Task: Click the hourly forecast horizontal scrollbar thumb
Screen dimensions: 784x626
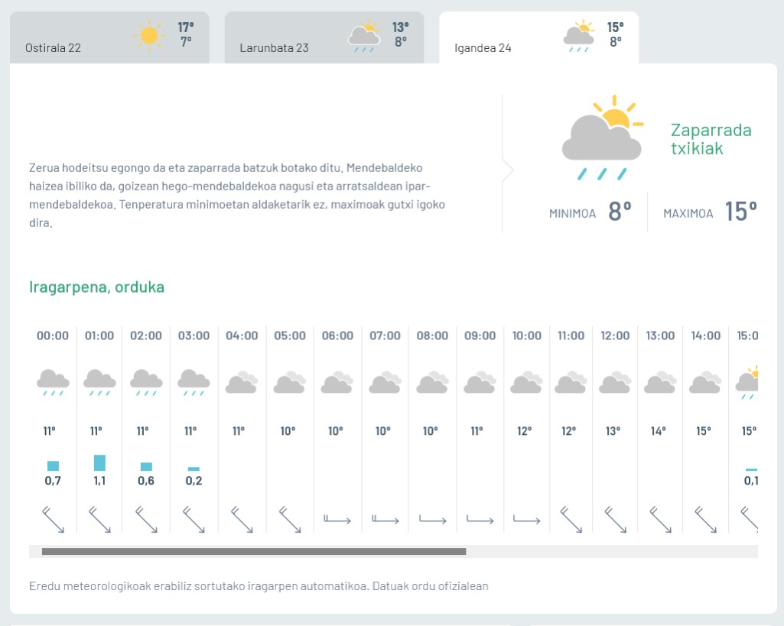Action: point(254,552)
